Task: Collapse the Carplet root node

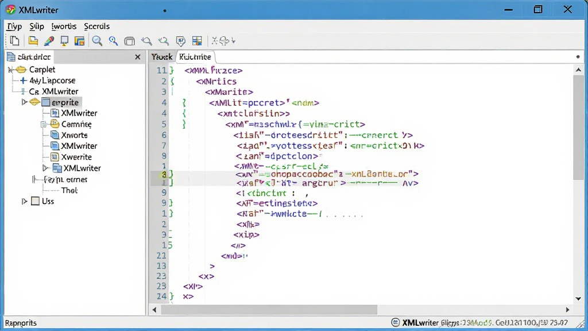Action: pyautogui.click(x=10, y=70)
